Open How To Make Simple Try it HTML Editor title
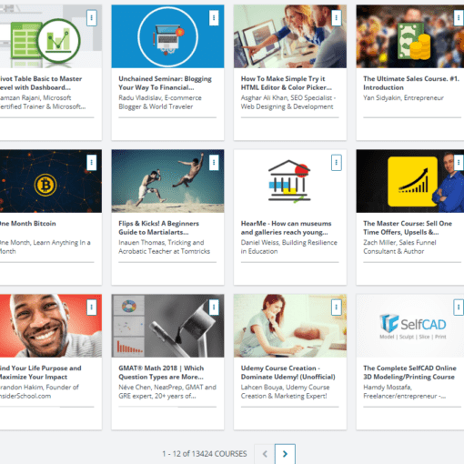The height and width of the screenshot is (464, 464). pyautogui.click(x=287, y=83)
